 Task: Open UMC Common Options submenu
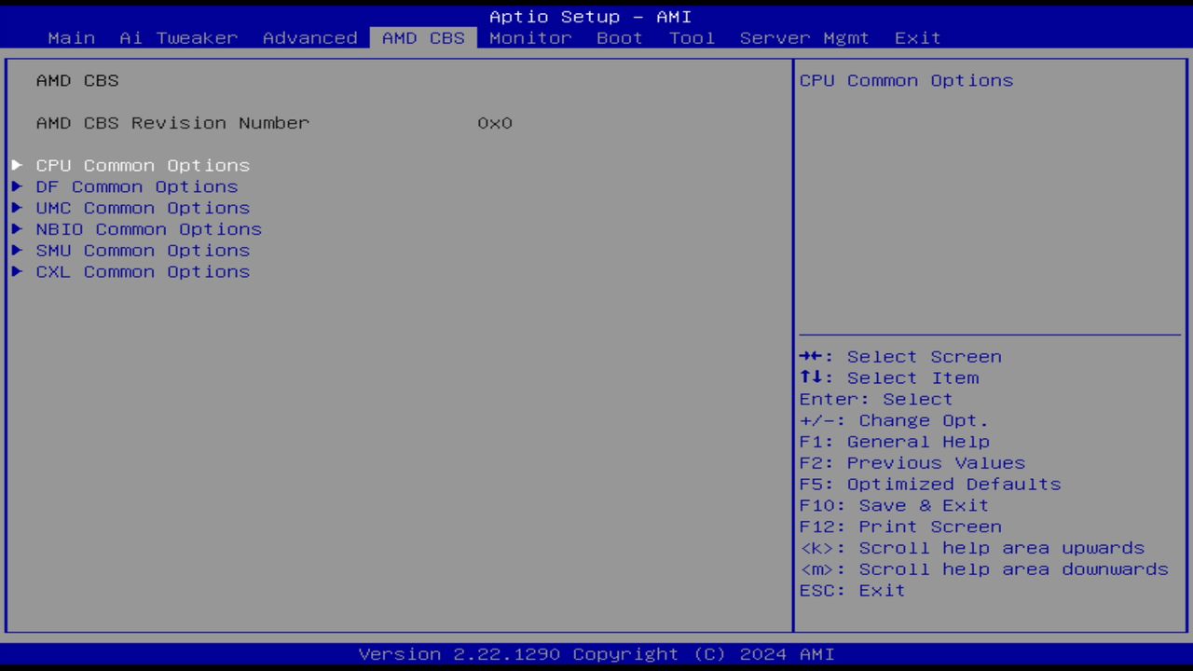point(143,208)
